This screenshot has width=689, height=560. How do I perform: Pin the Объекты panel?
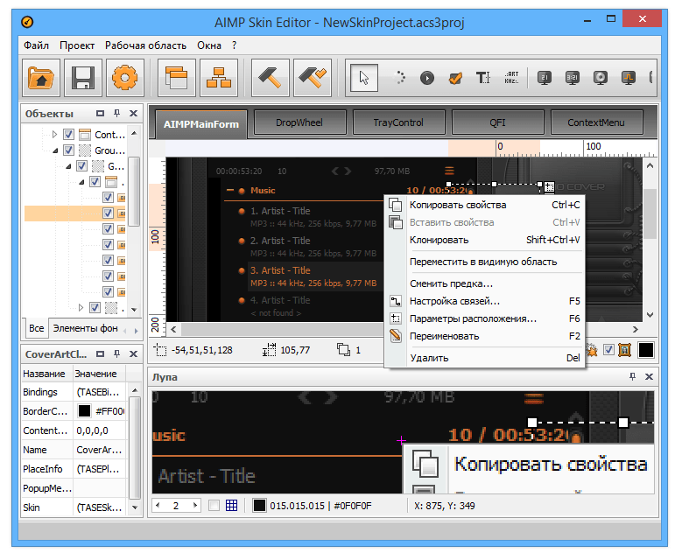pos(117,114)
